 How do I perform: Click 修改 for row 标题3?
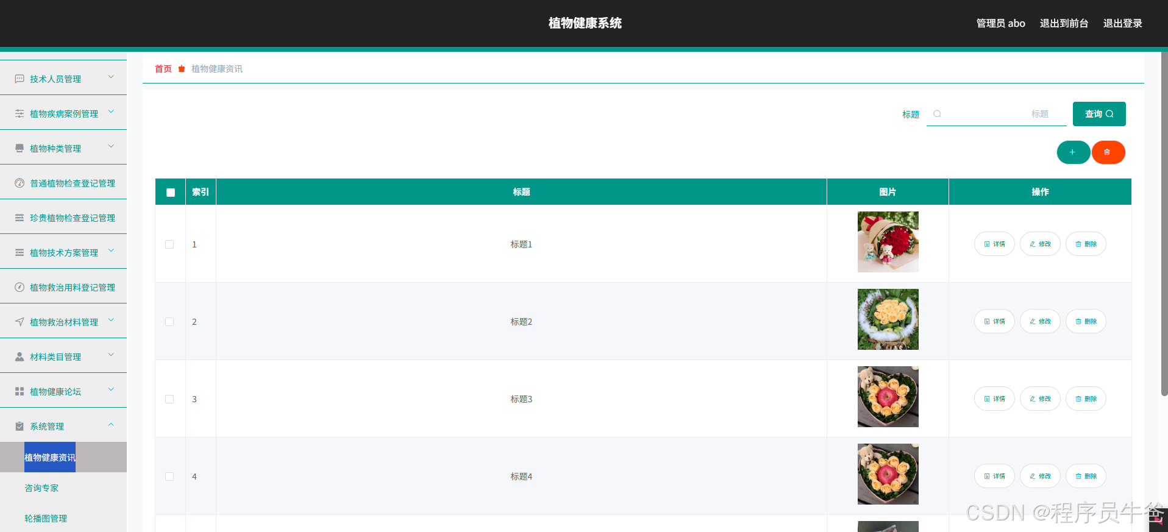click(x=1040, y=399)
